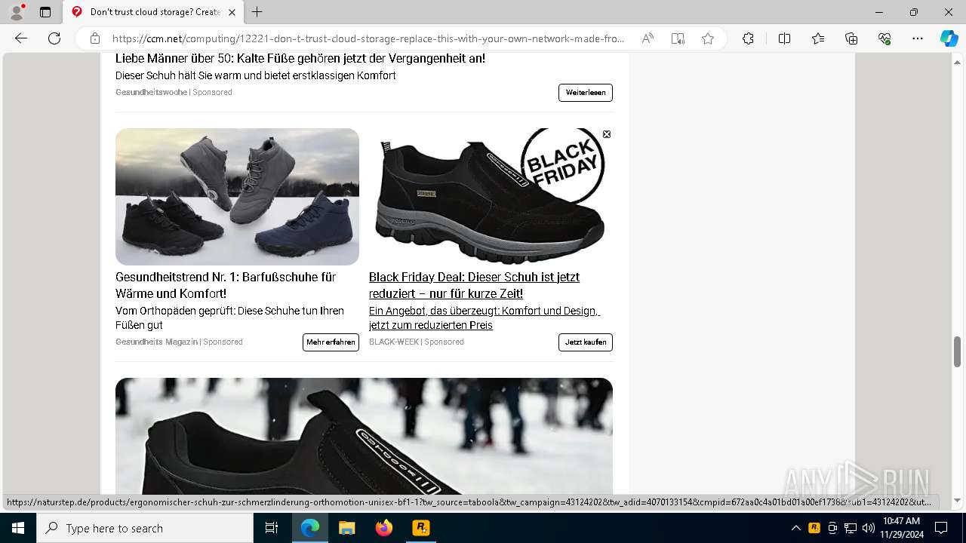
Task: Click large black shoe banner image
Action: [364, 436]
